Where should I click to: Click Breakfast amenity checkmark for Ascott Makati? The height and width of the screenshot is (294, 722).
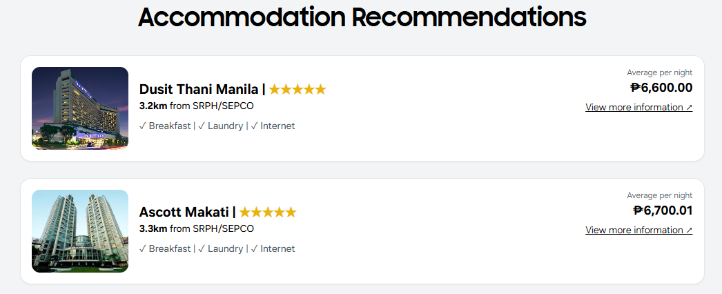coord(143,248)
